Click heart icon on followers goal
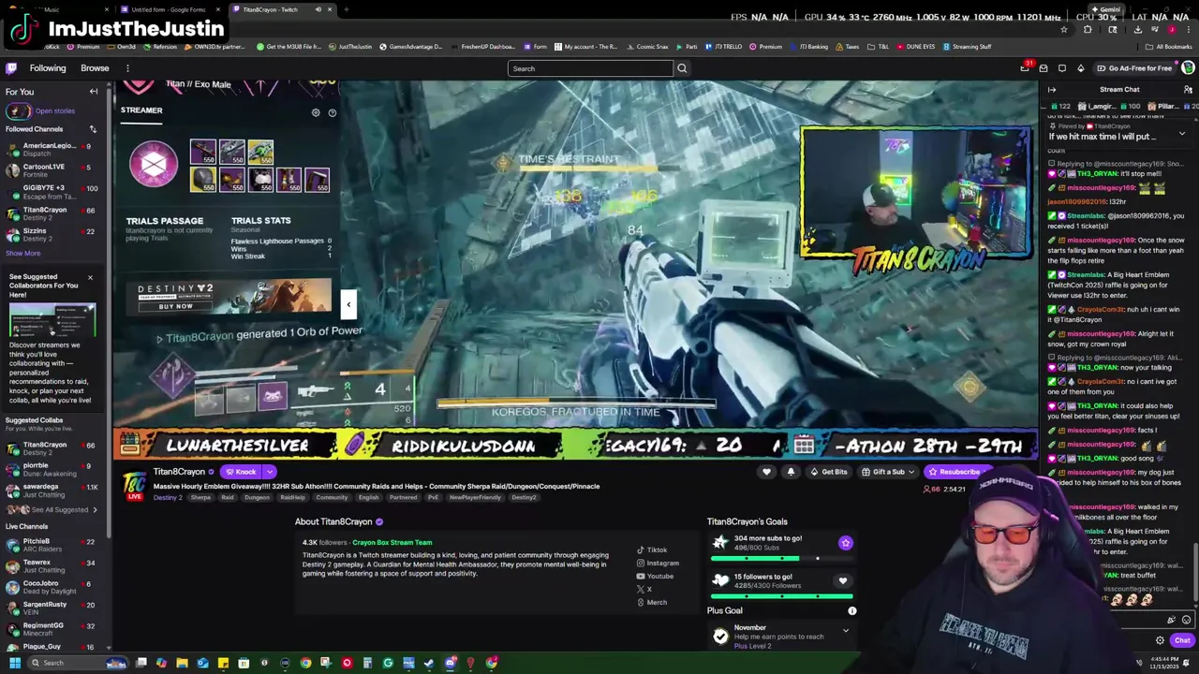The width and height of the screenshot is (1199, 674). 842,581
